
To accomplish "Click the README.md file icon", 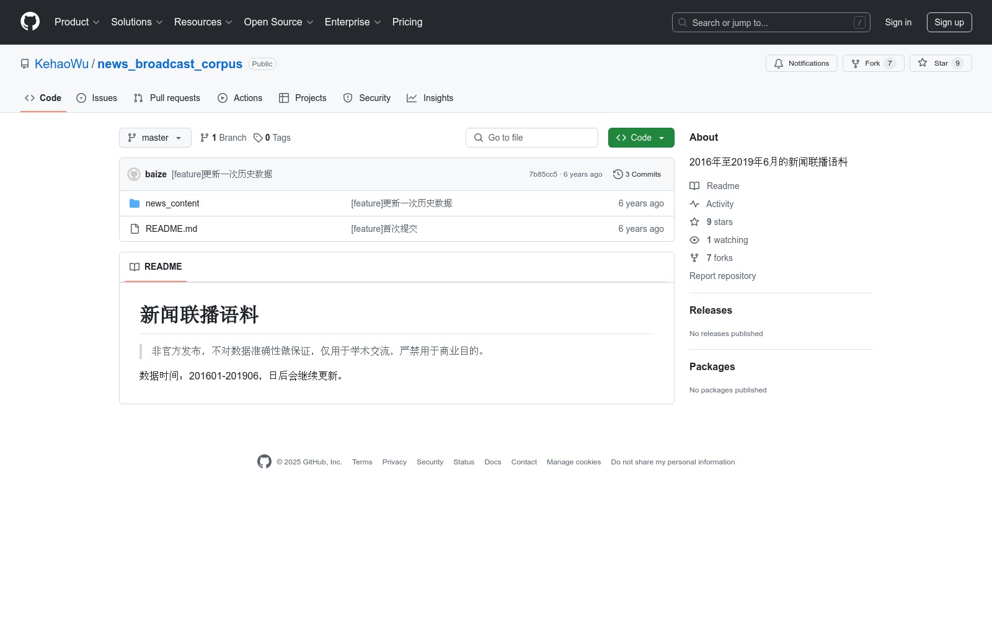I will 135,229.
